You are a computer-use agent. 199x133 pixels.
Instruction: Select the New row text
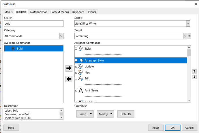(87, 72)
